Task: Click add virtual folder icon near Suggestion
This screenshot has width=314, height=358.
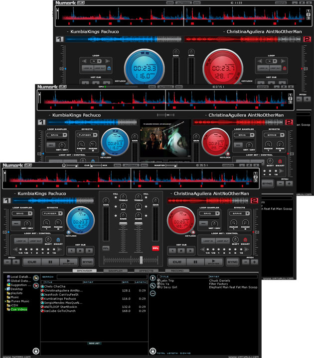Action: point(36,285)
